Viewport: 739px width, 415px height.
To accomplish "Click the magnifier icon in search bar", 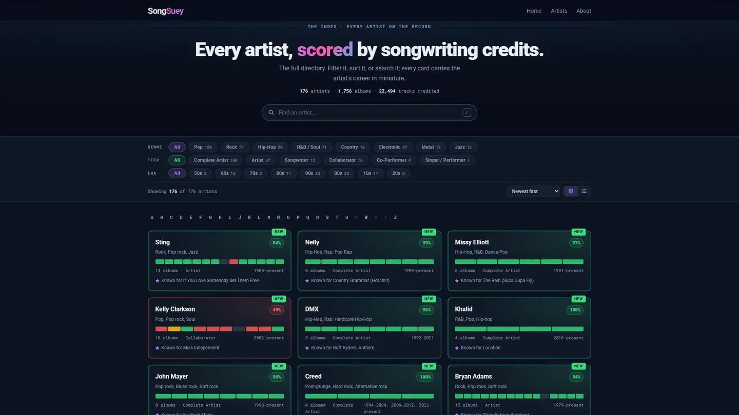I will pyautogui.click(x=271, y=113).
